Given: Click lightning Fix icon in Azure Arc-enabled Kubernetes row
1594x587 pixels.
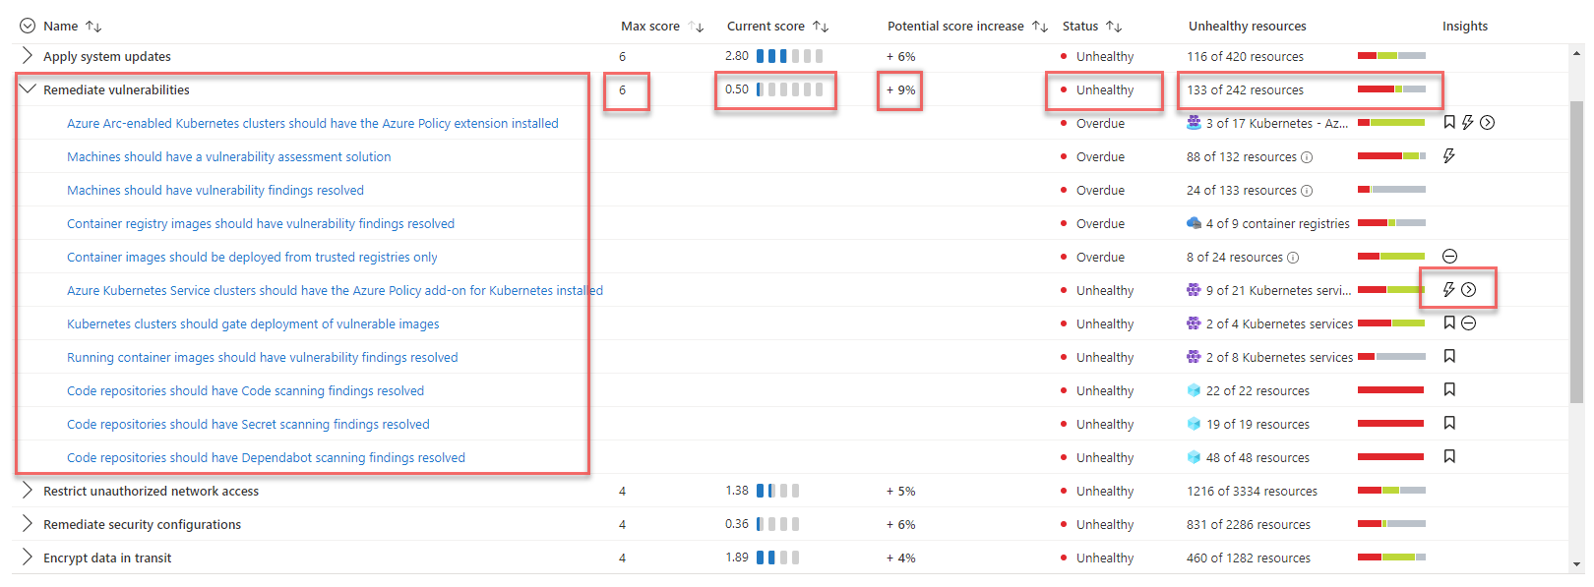Looking at the screenshot, I should pyautogui.click(x=1467, y=123).
